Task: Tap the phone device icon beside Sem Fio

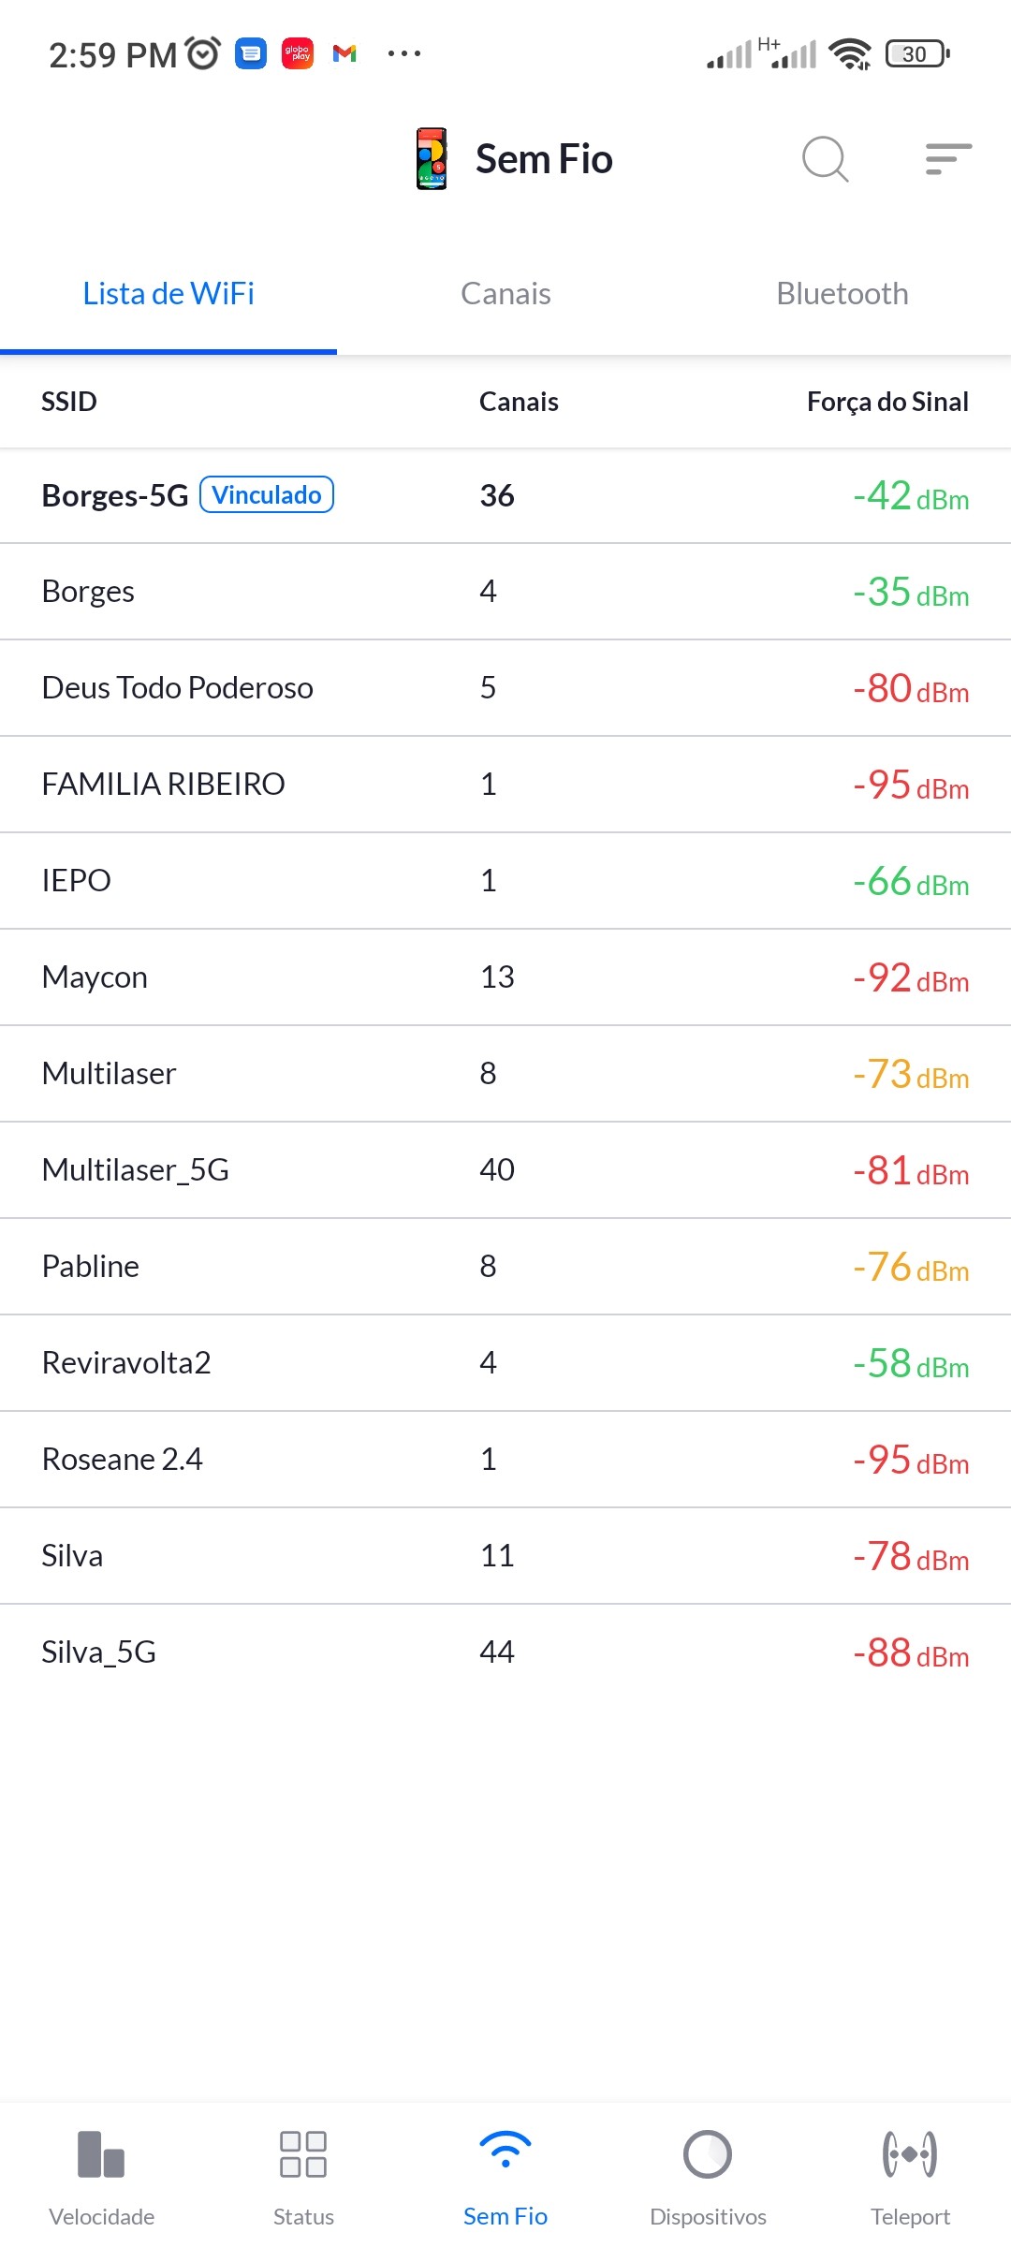Action: tap(432, 159)
